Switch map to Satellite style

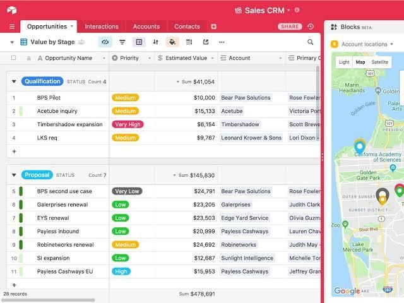click(x=380, y=62)
